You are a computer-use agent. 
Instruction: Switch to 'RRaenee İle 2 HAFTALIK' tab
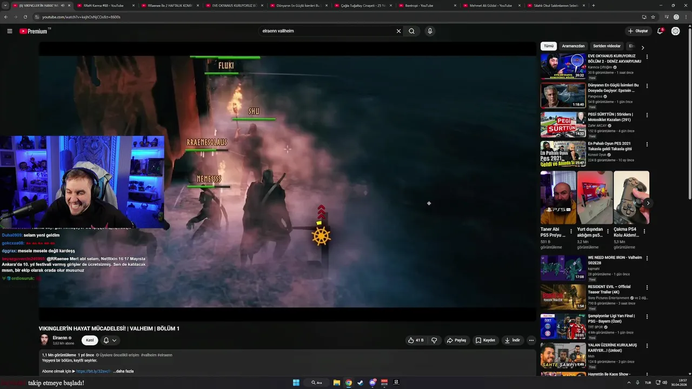click(x=170, y=5)
